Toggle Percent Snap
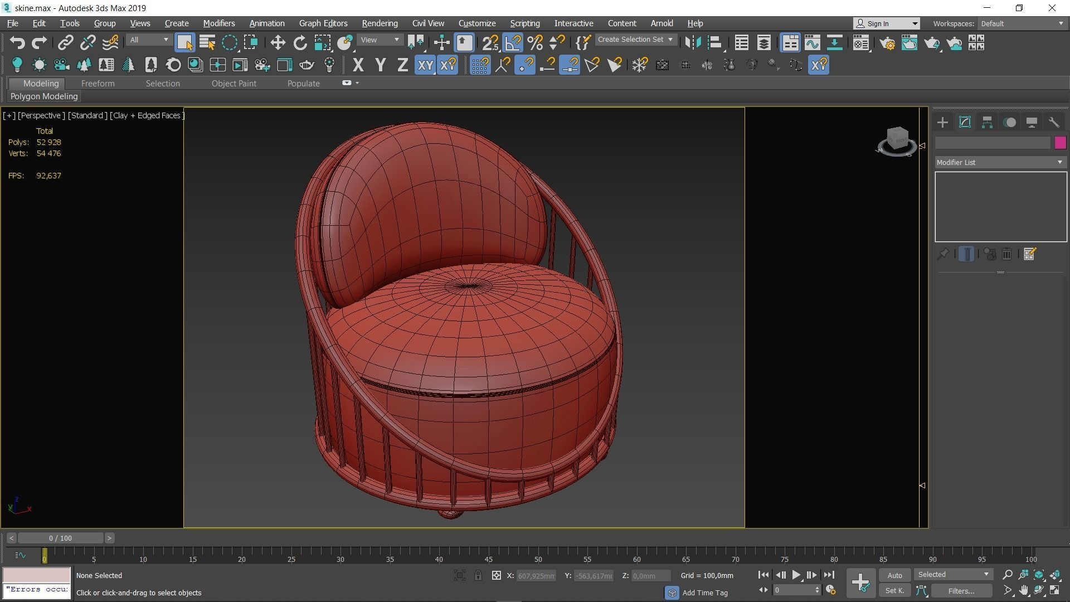The image size is (1070, 602). pos(535,43)
